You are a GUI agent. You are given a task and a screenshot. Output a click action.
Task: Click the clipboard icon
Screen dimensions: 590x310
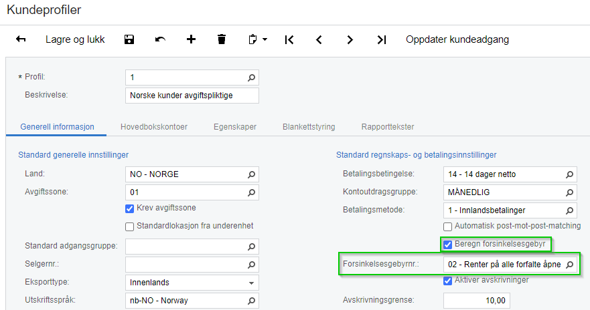pyautogui.click(x=252, y=39)
